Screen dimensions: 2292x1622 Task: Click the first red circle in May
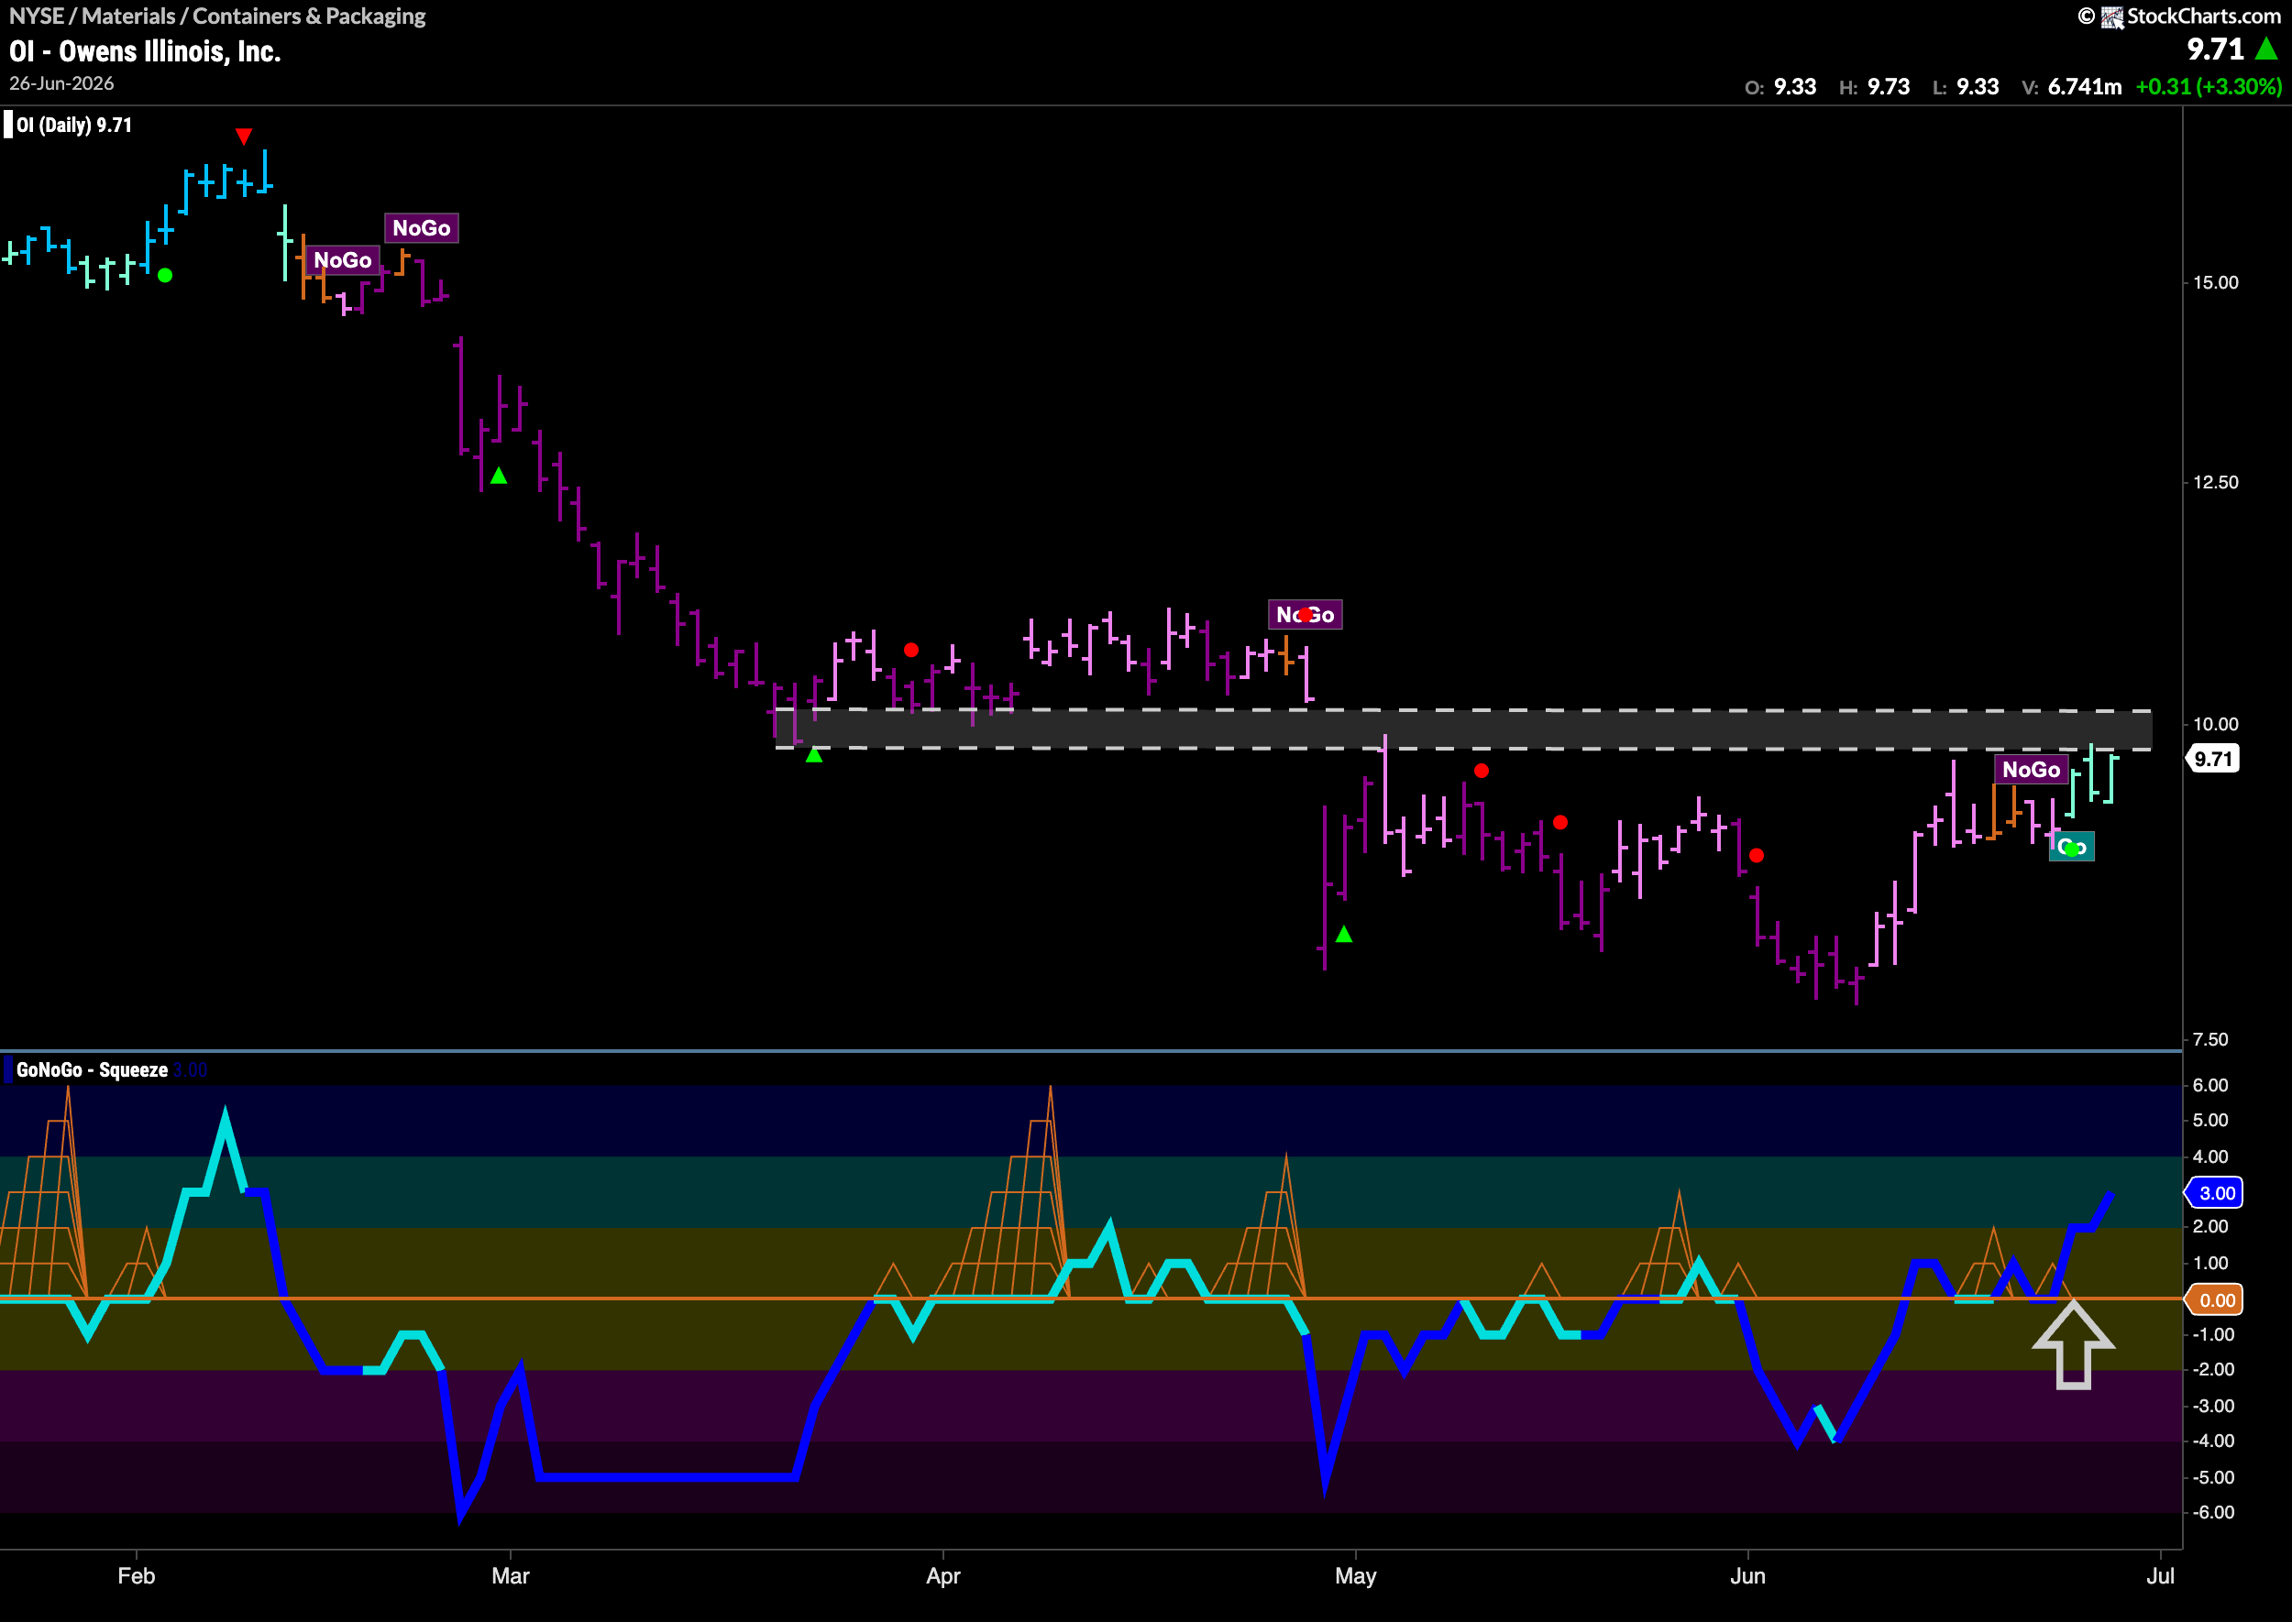[x=1482, y=771]
